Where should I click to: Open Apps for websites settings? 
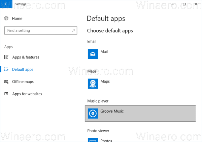tap(27, 94)
